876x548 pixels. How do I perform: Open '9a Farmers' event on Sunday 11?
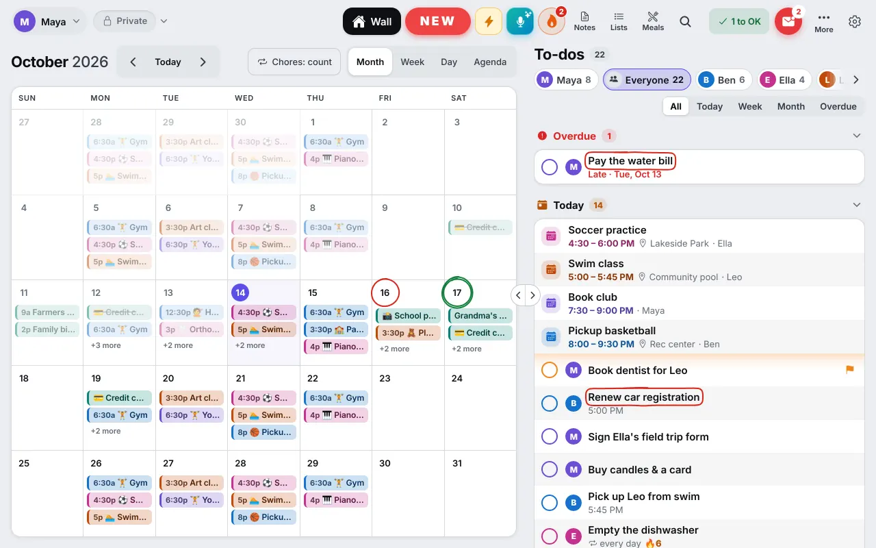click(47, 312)
